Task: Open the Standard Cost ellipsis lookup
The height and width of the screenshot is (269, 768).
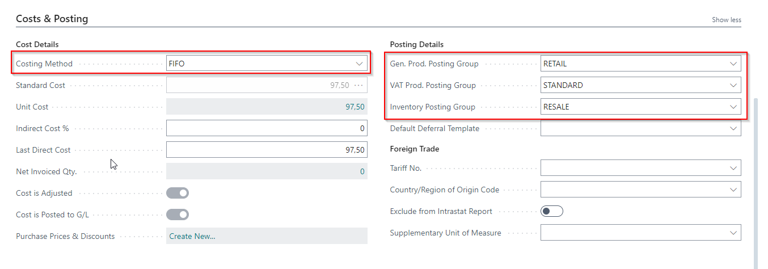Action: pos(358,85)
